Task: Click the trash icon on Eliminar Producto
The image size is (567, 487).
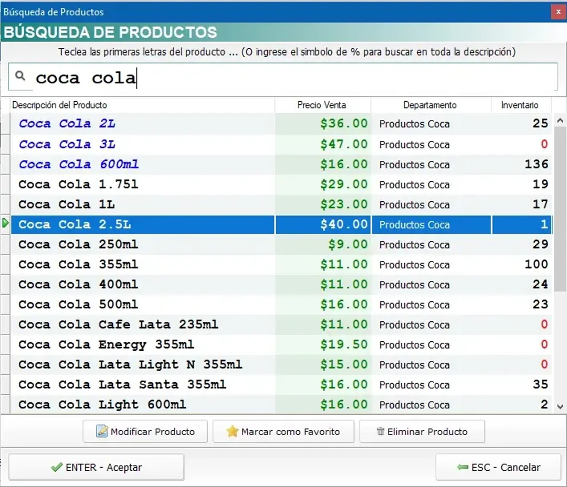Action: tap(380, 431)
